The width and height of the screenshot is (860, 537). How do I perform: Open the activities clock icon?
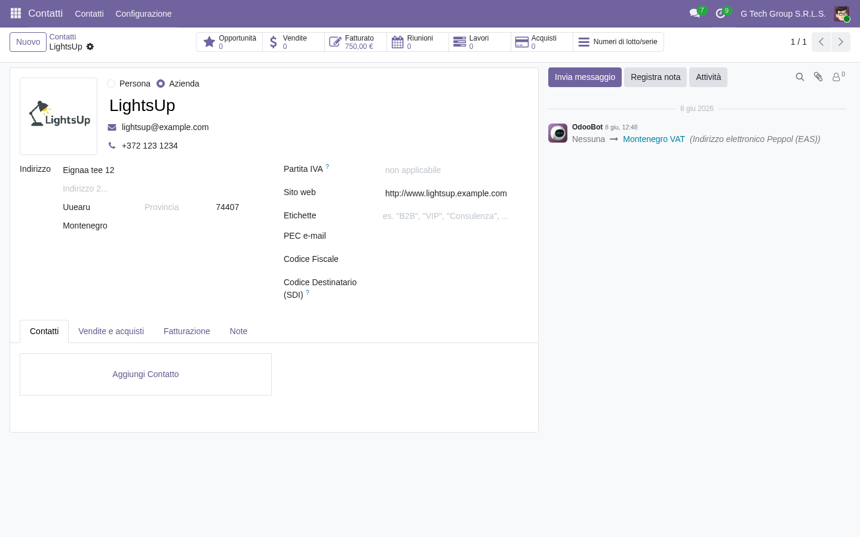720,13
